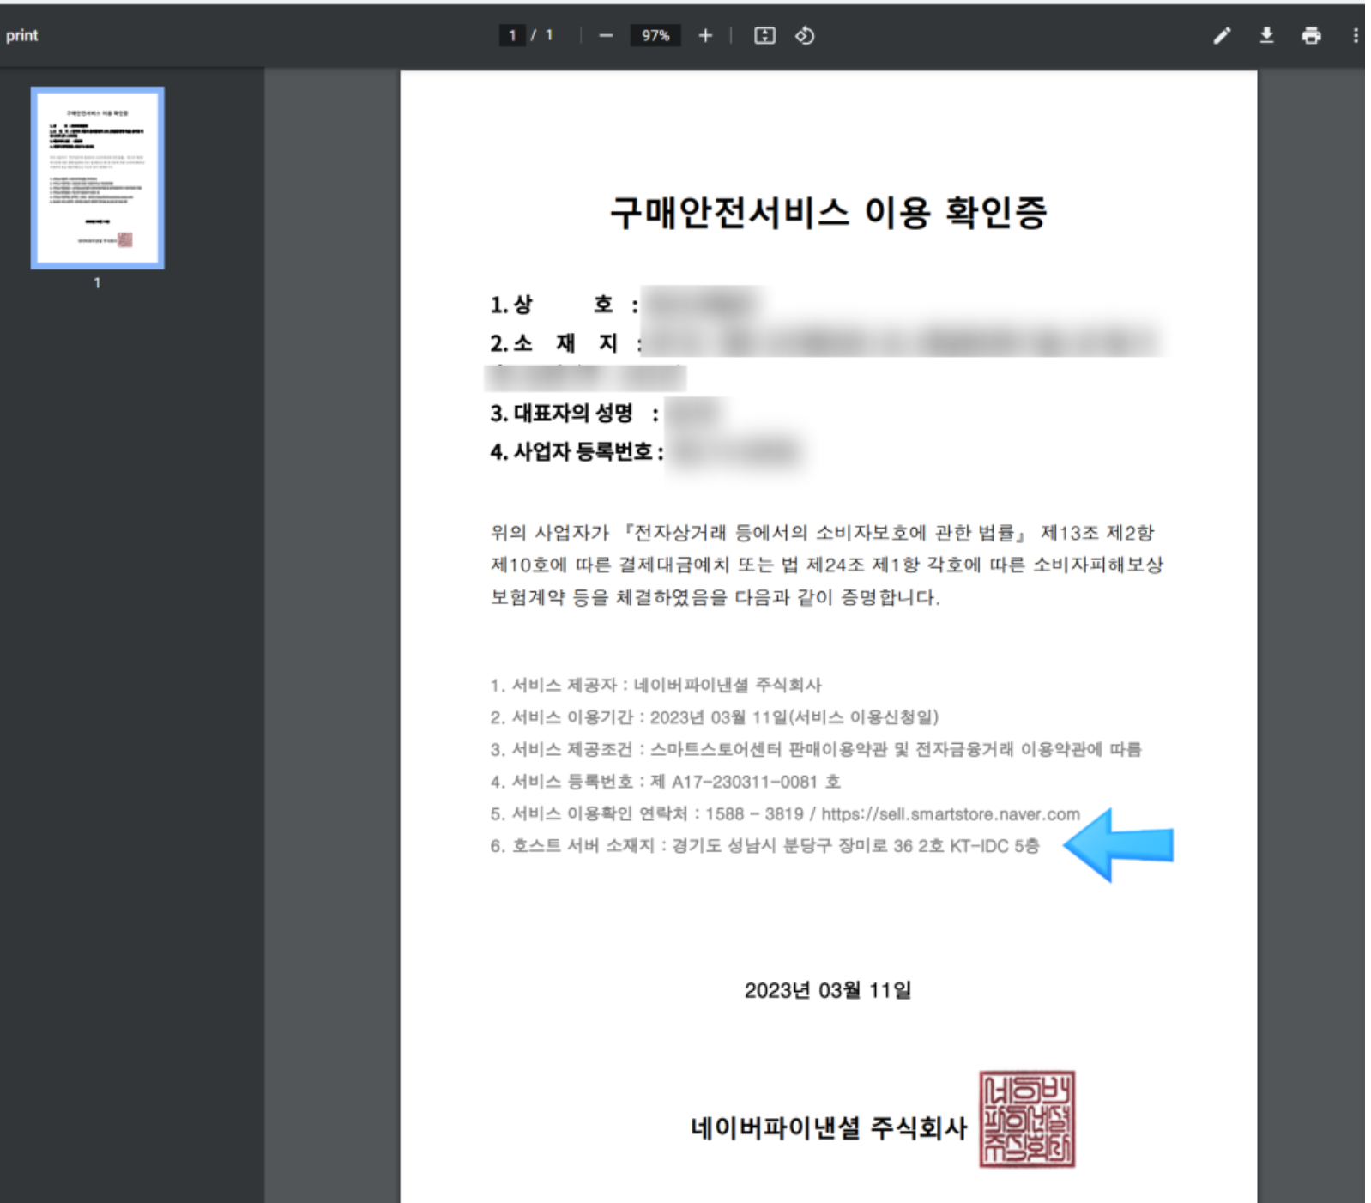Zoom out with the minus button
1371x1203 pixels.
606,35
